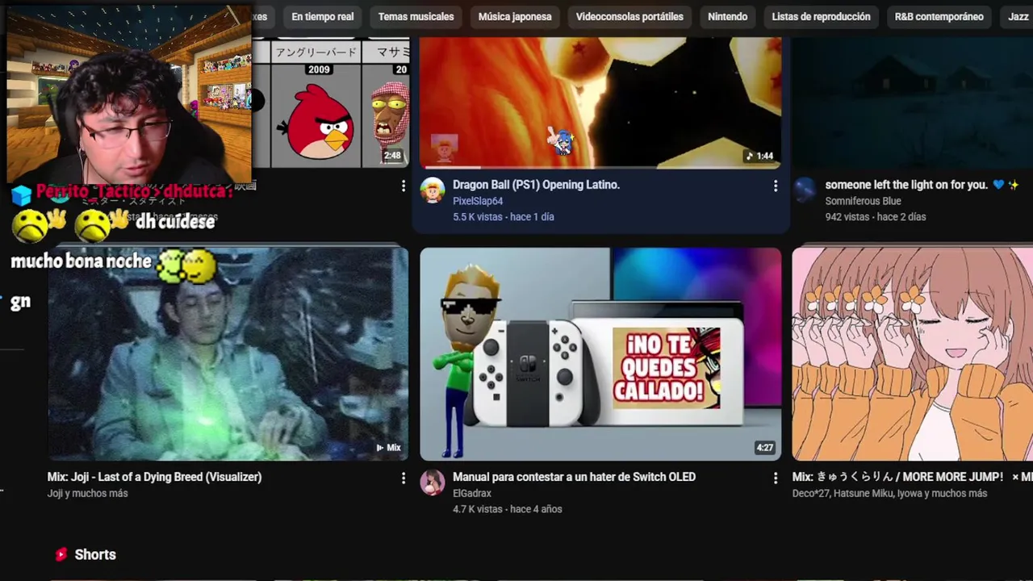This screenshot has height=581, width=1033.
Task: Open Mix: MORE MORE JUMP! title
Action: [x=912, y=477]
